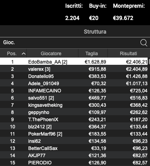Sort by the Taglia column header

[x=92, y=54]
